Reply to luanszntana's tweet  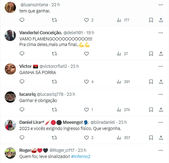[x=22, y=20]
